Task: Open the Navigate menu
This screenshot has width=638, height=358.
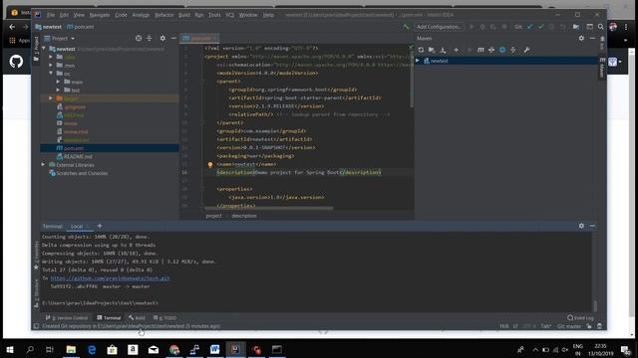Action: click(100, 15)
